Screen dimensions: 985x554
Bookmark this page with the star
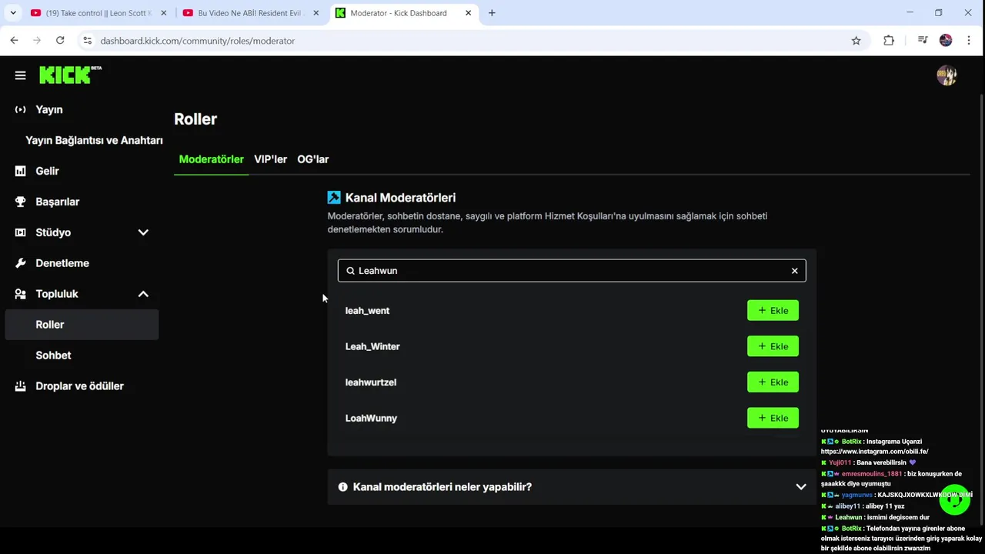(856, 41)
